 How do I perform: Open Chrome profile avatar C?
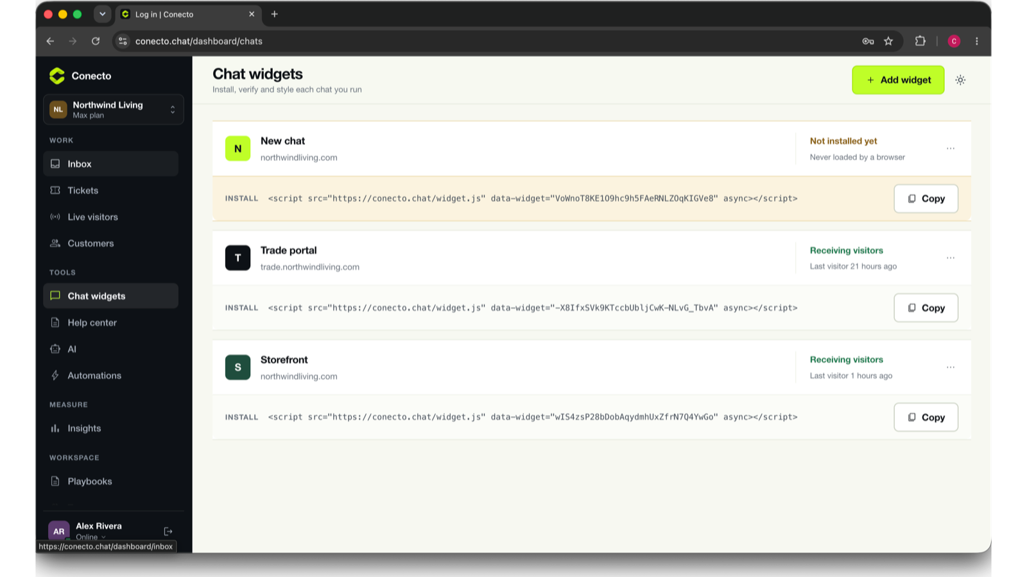coord(954,41)
